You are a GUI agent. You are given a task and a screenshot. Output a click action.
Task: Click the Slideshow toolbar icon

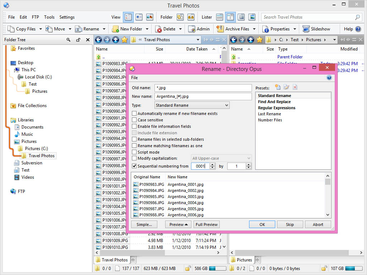(x=306, y=29)
